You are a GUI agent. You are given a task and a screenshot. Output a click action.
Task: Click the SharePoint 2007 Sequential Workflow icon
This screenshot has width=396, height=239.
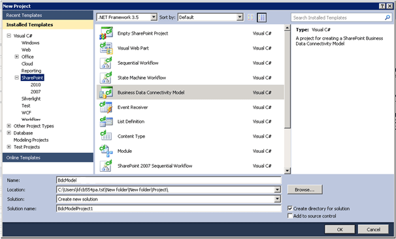point(106,166)
